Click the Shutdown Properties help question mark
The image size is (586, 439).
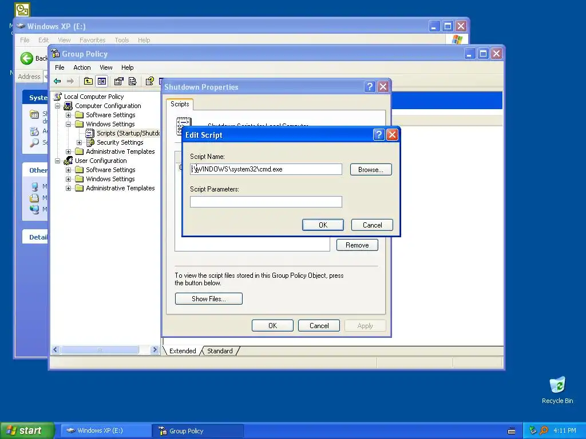point(370,87)
